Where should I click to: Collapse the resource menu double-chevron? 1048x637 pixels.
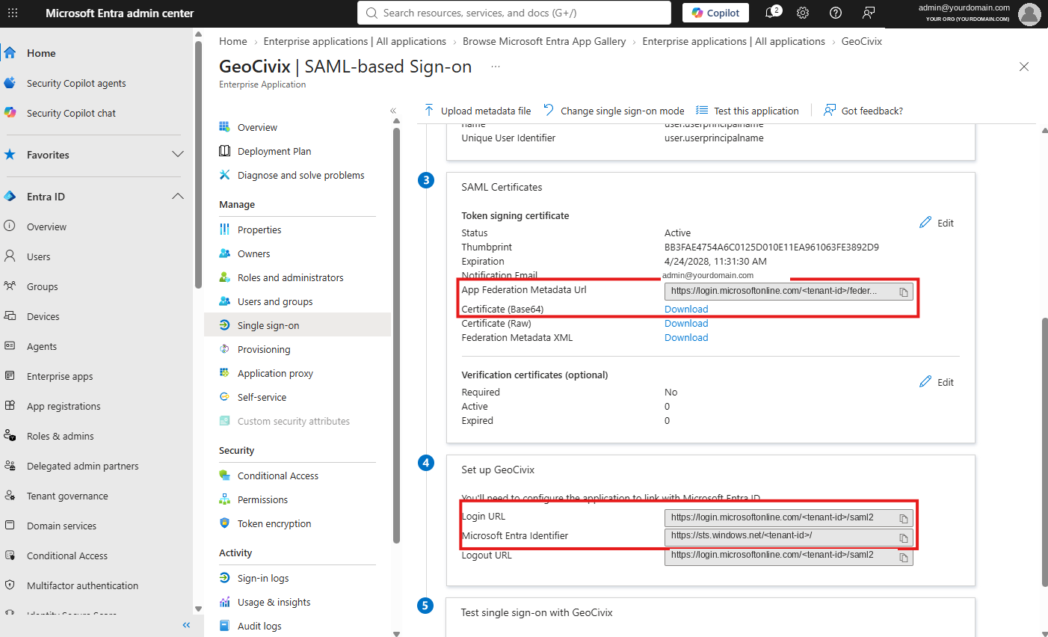[393, 111]
